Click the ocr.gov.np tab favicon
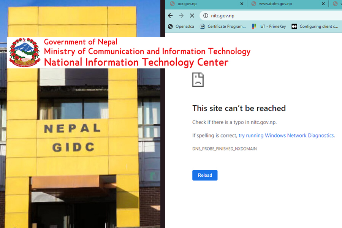 pyautogui.click(x=172, y=4)
